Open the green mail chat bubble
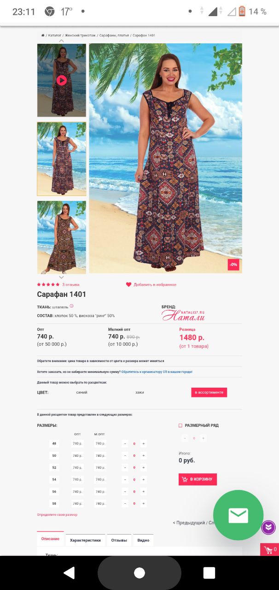The width and height of the screenshot is (279, 590). (238, 515)
